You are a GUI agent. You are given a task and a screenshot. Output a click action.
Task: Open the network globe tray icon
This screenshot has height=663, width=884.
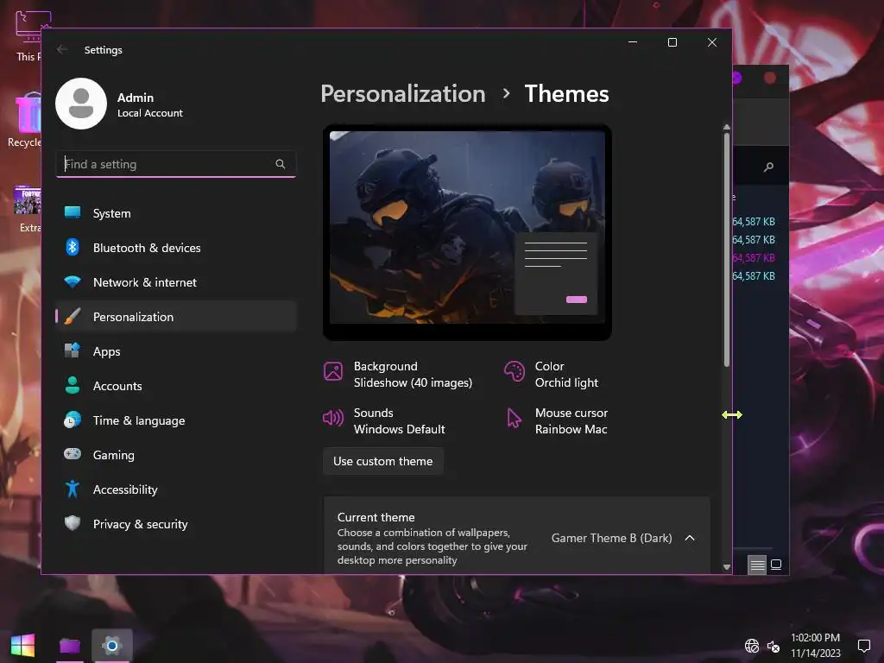752,646
